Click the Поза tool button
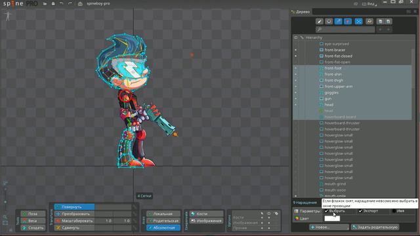This screenshot has height=236, width=420. 33,214
